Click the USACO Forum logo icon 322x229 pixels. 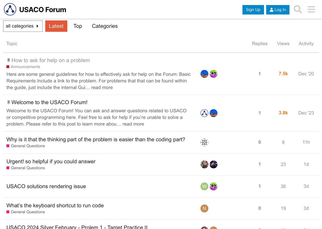(10, 10)
